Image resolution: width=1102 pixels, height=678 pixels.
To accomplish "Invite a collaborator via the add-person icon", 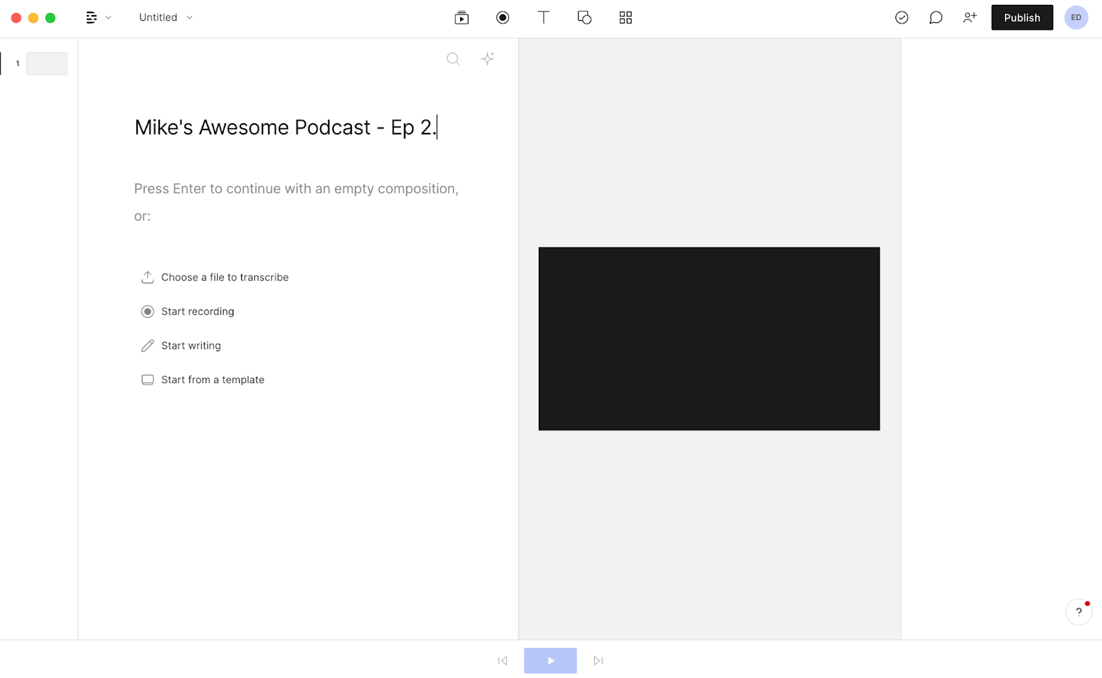I will 970,17.
